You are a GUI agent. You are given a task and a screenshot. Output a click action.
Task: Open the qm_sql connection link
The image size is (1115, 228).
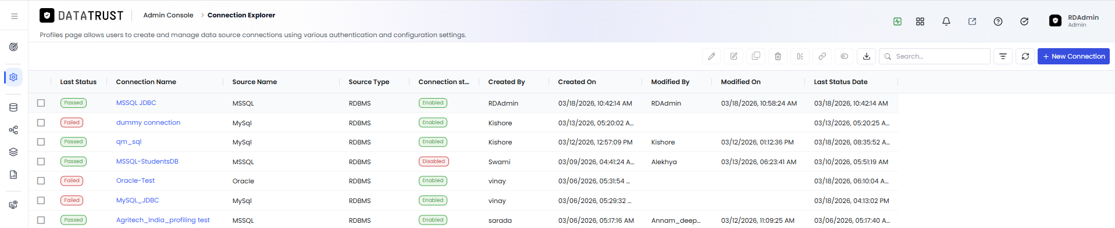(x=129, y=142)
